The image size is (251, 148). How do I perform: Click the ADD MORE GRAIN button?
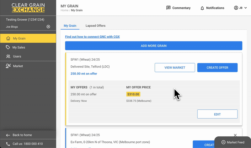pyautogui.click(x=153, y=46)
